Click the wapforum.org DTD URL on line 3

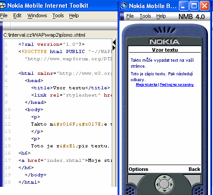(x=69, y=59)
